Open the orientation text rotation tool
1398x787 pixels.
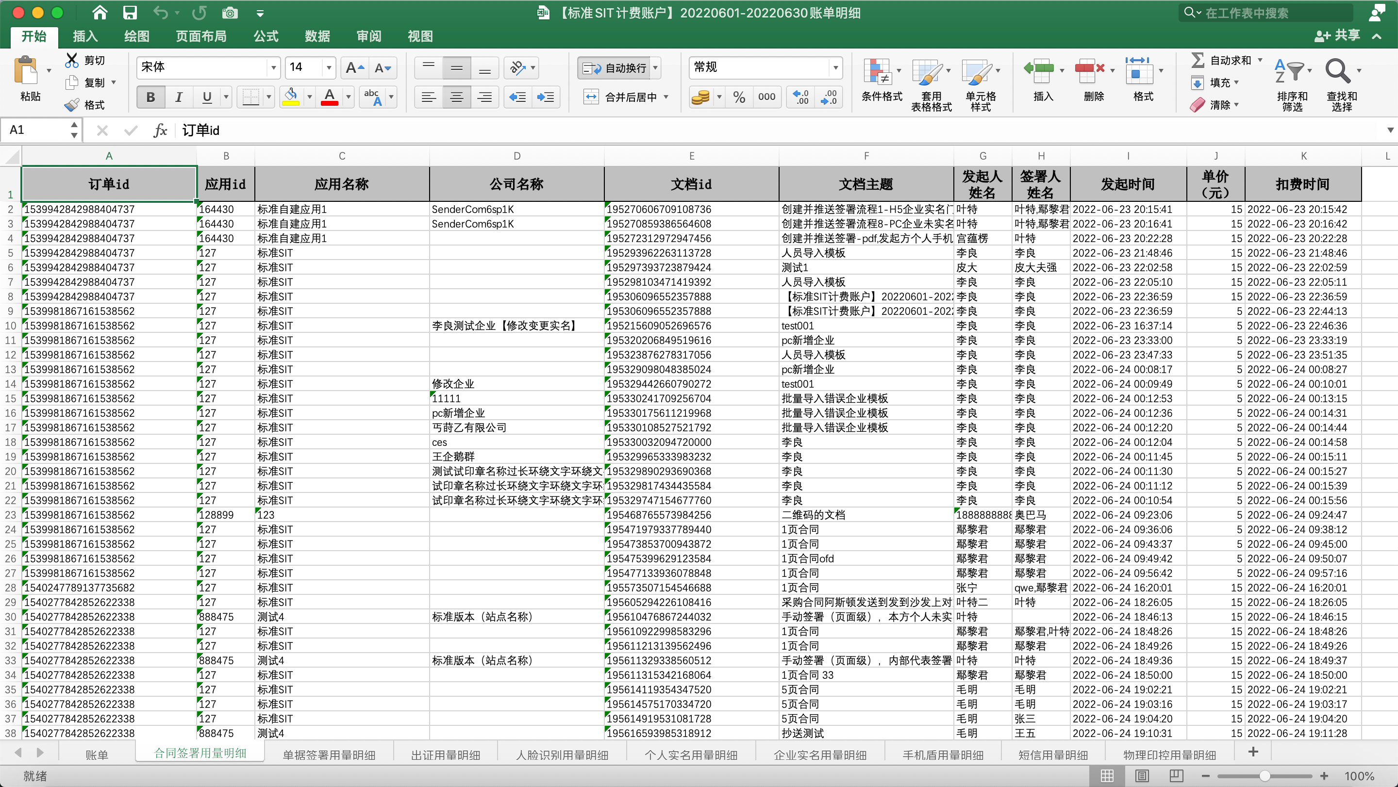517,68
